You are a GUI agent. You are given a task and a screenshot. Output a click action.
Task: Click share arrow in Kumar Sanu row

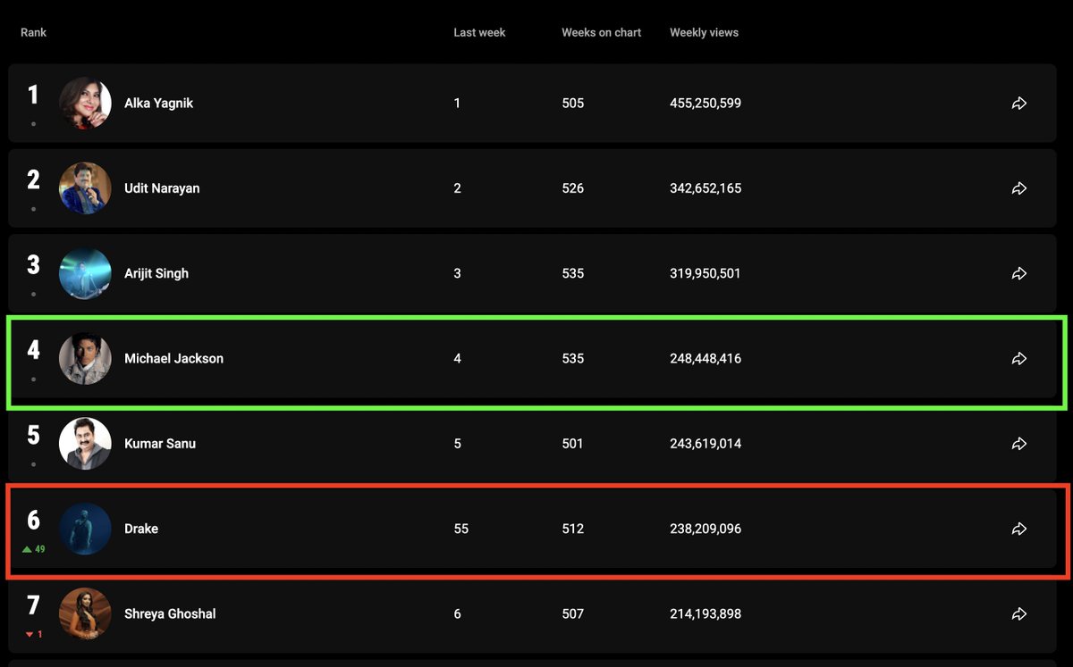[x=1018, y=444]
